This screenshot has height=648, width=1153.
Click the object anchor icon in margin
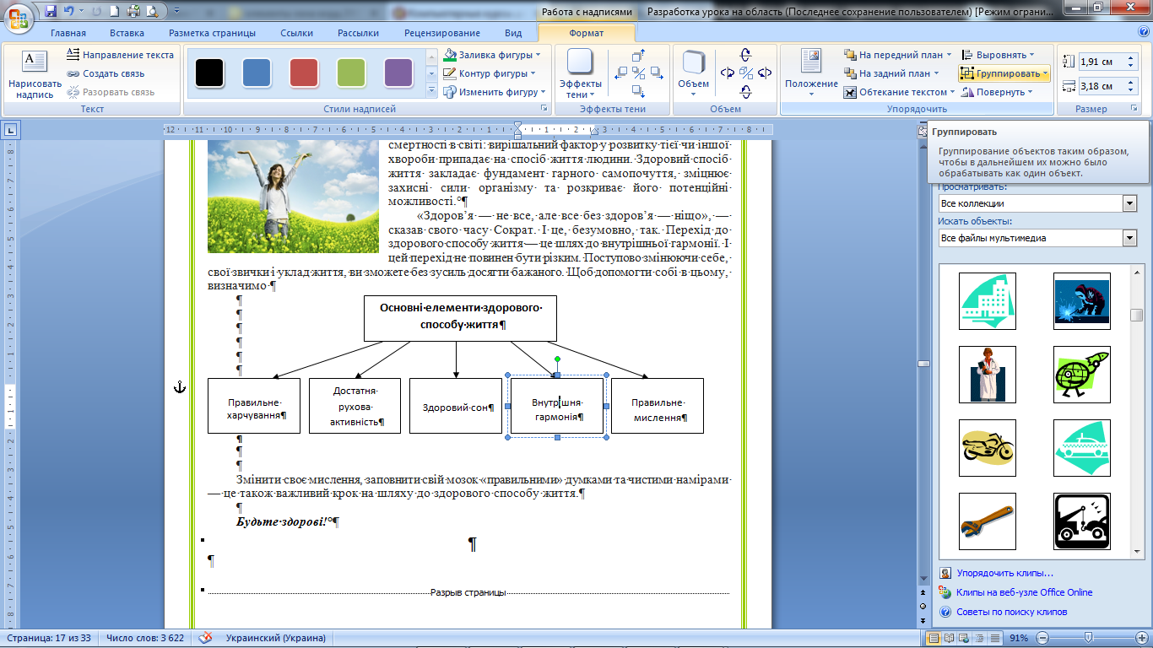click(179, 387)
